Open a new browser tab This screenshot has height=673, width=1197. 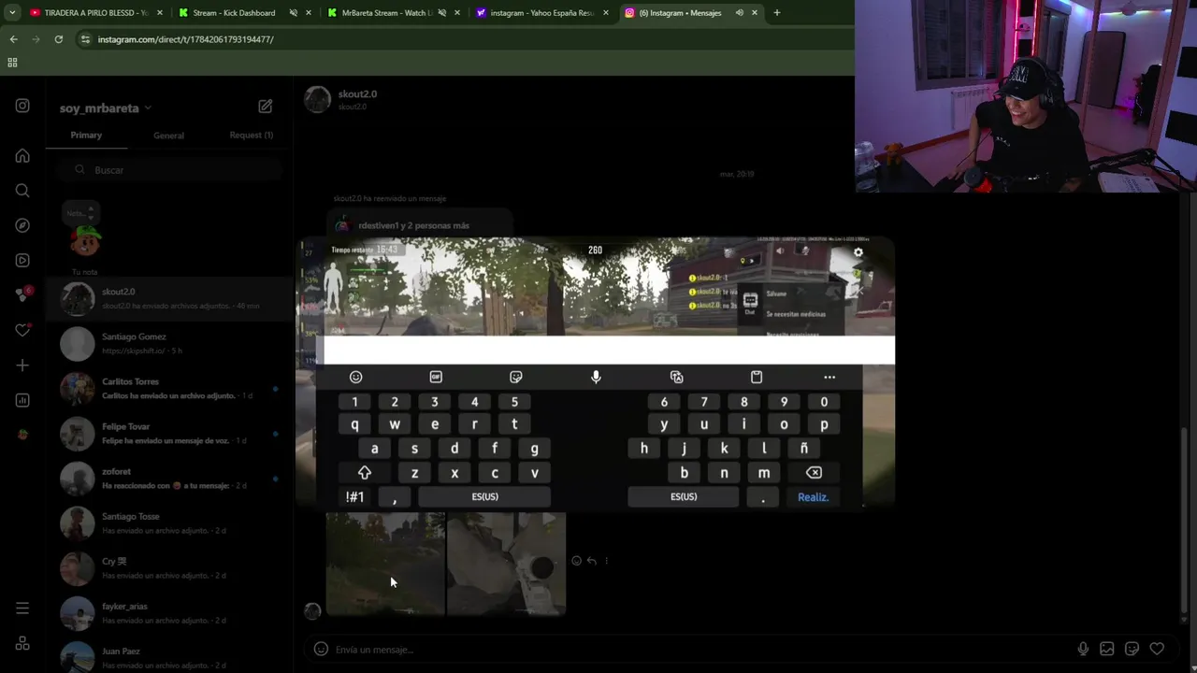776,13
